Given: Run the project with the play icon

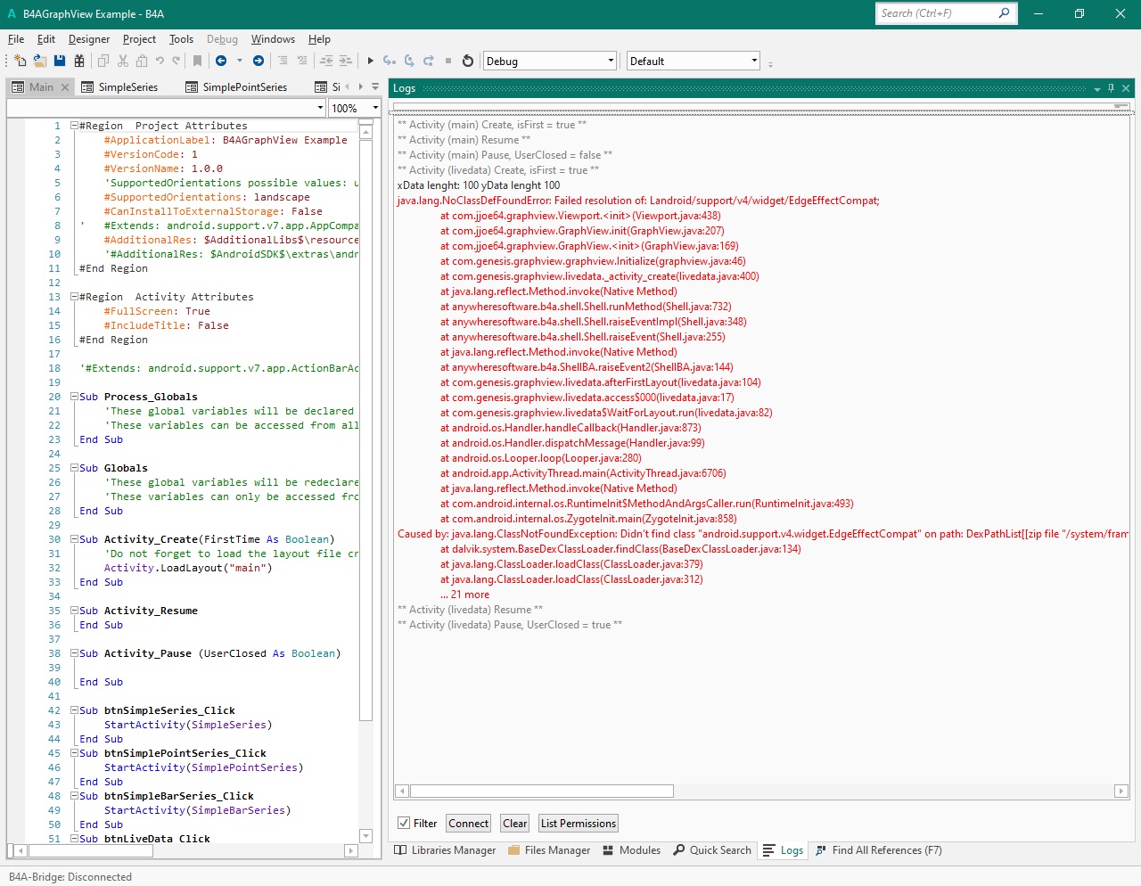Looking at the screenshot, I should pyautogui.click(x=371, y=61).
